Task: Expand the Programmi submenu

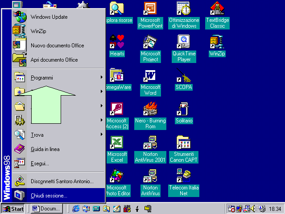Action: [58, 78]
